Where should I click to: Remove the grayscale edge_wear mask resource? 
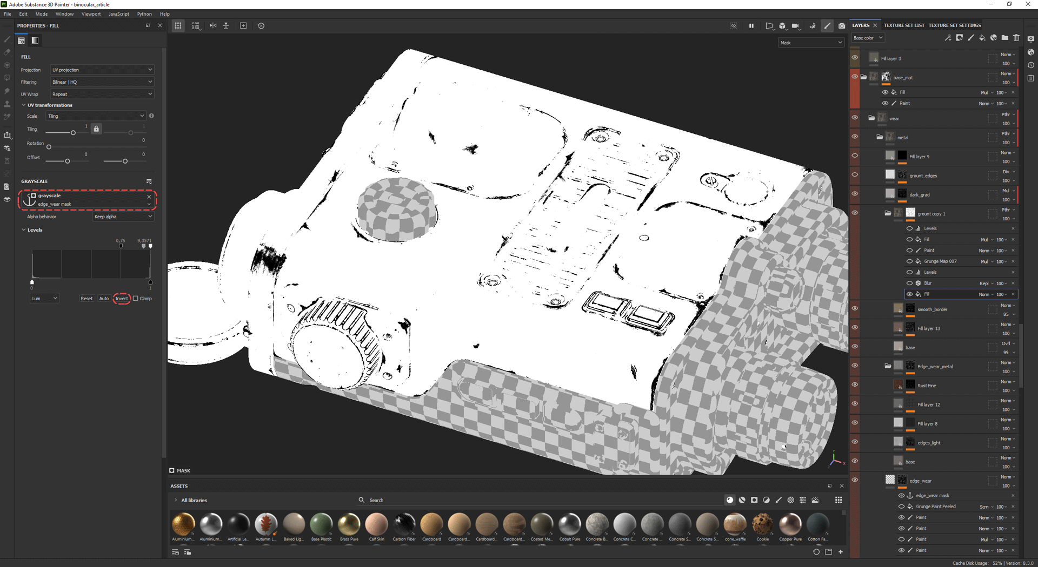click(149, 197)
